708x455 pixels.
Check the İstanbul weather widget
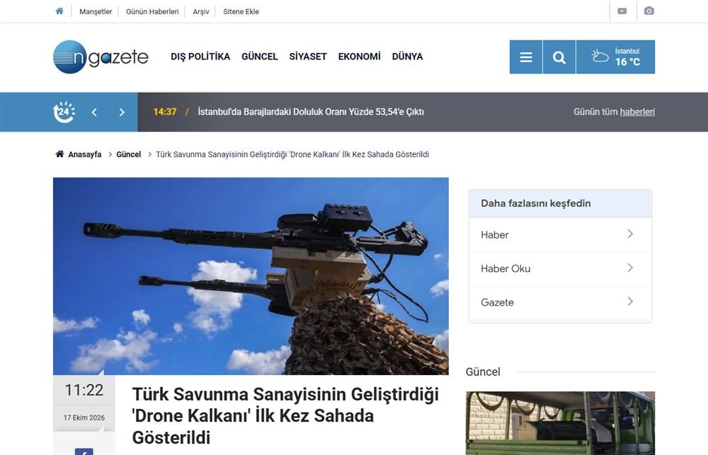click(x=616, y=57)
